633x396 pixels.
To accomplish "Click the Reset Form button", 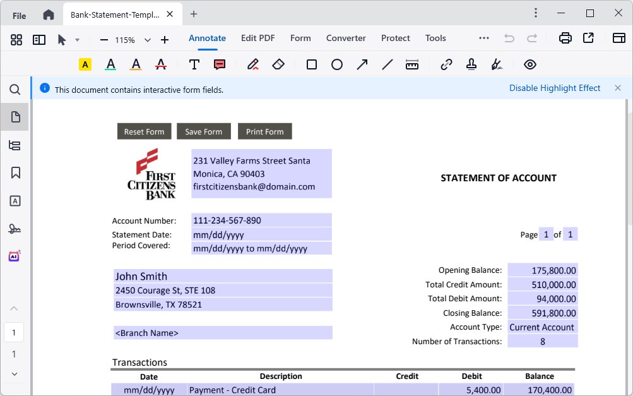I will point(144,131).
